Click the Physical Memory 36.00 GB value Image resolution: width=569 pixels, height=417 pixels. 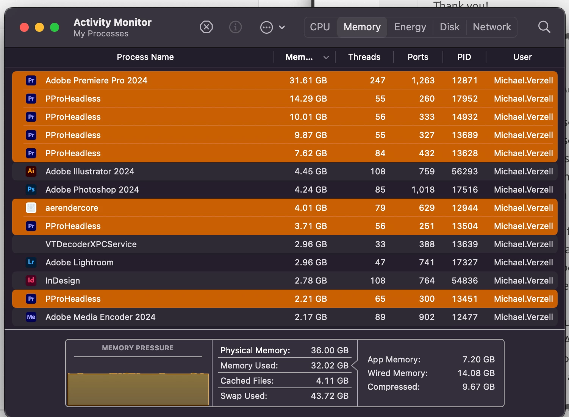coord(330,350)
